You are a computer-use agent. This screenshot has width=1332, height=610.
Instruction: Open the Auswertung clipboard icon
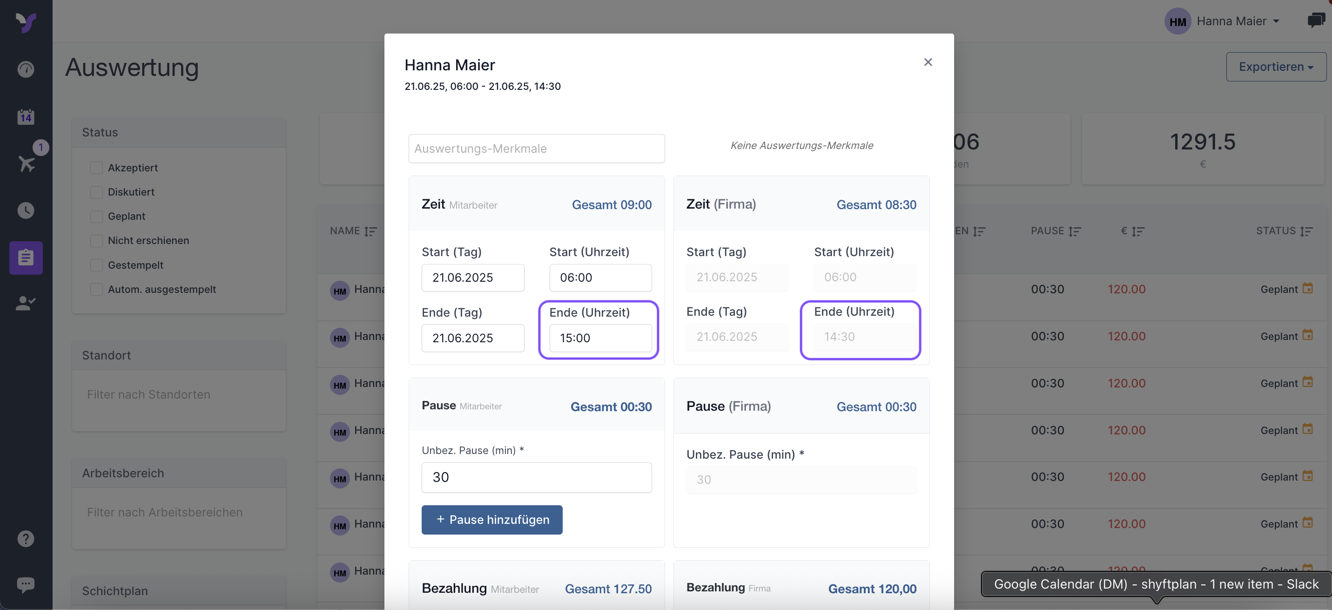(x=26, y=257)
